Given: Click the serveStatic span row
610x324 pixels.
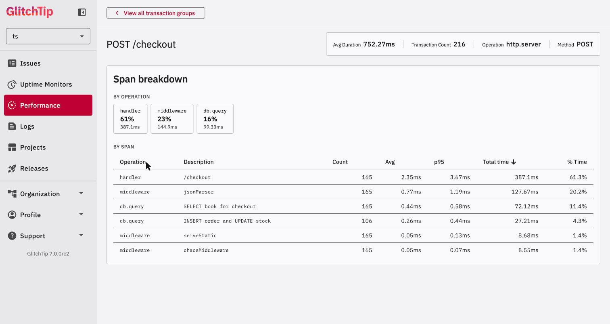Looking at the screenshot, I should pyautogui.click(x=353, y=236).
